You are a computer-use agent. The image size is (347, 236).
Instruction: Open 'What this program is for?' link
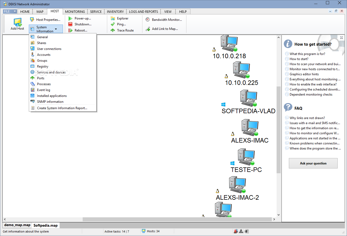(x=307, y=54)
